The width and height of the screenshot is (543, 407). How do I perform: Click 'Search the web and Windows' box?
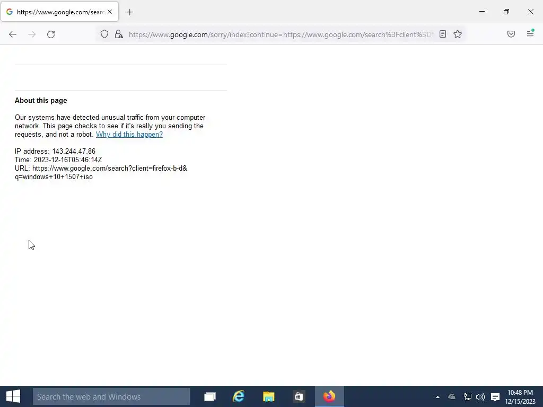[111, 396]
